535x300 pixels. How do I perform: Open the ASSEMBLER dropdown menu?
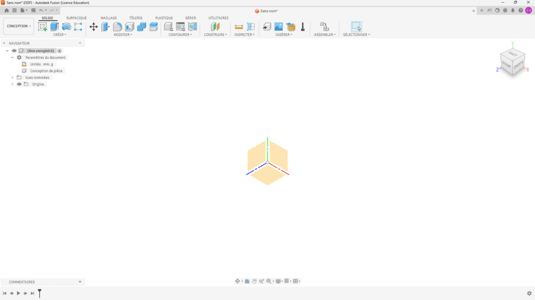pyautogui.click(x=325, y=35)
